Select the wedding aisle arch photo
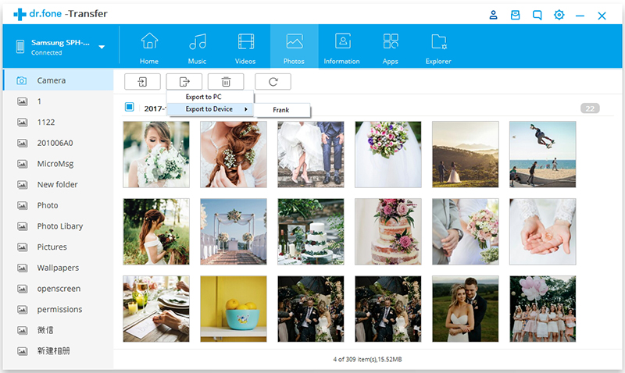The height and width of the screenshot is (373, 625). pyautogui.click(x=234, y=232)
